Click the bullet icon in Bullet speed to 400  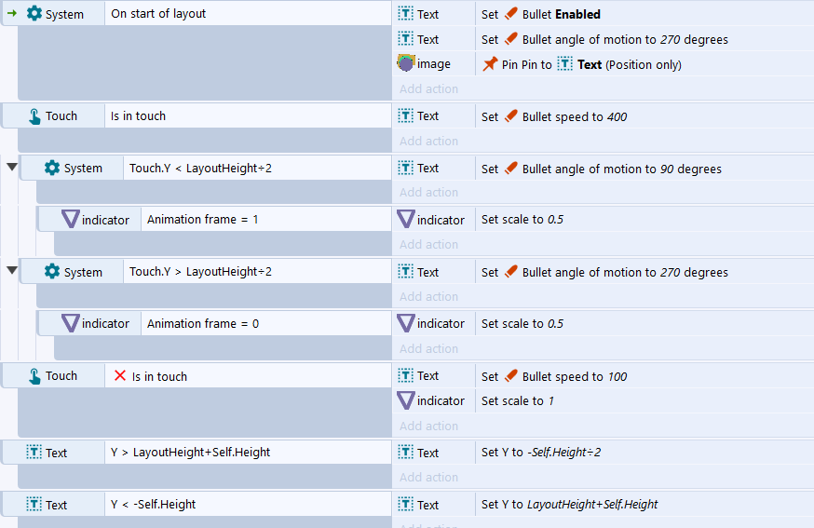(511, 115)
